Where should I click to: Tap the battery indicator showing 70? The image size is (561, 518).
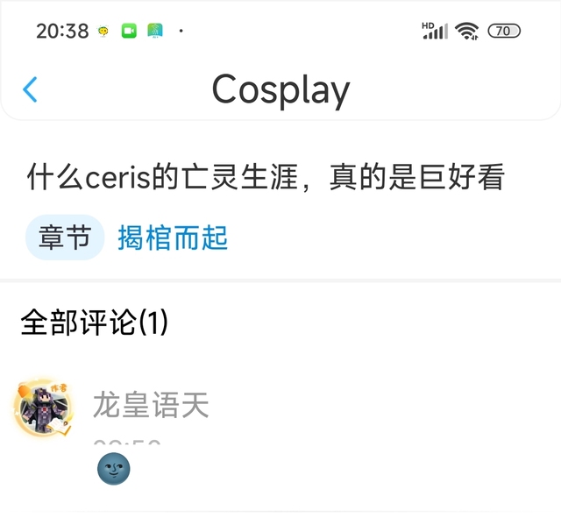(x=504, y=31)
